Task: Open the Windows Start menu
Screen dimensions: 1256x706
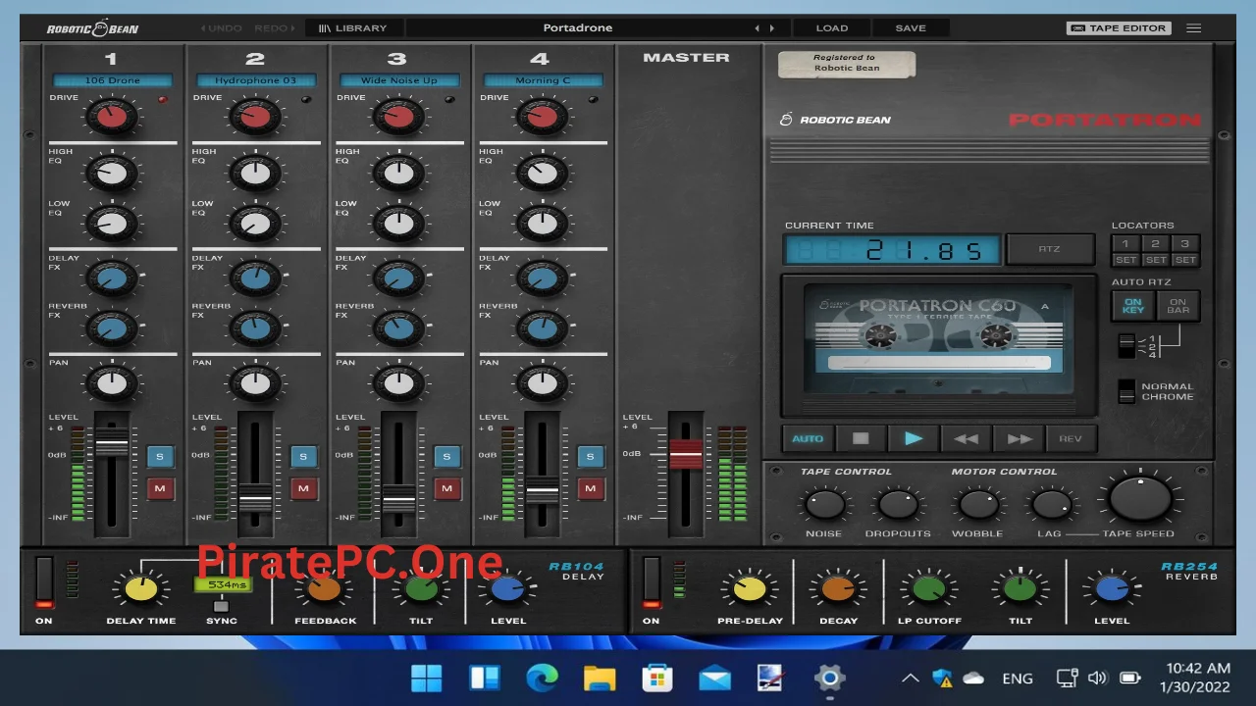Action: (x=427, y=678)
